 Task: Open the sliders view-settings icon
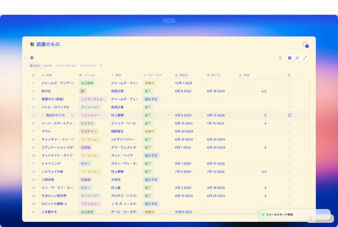point(297,58)
